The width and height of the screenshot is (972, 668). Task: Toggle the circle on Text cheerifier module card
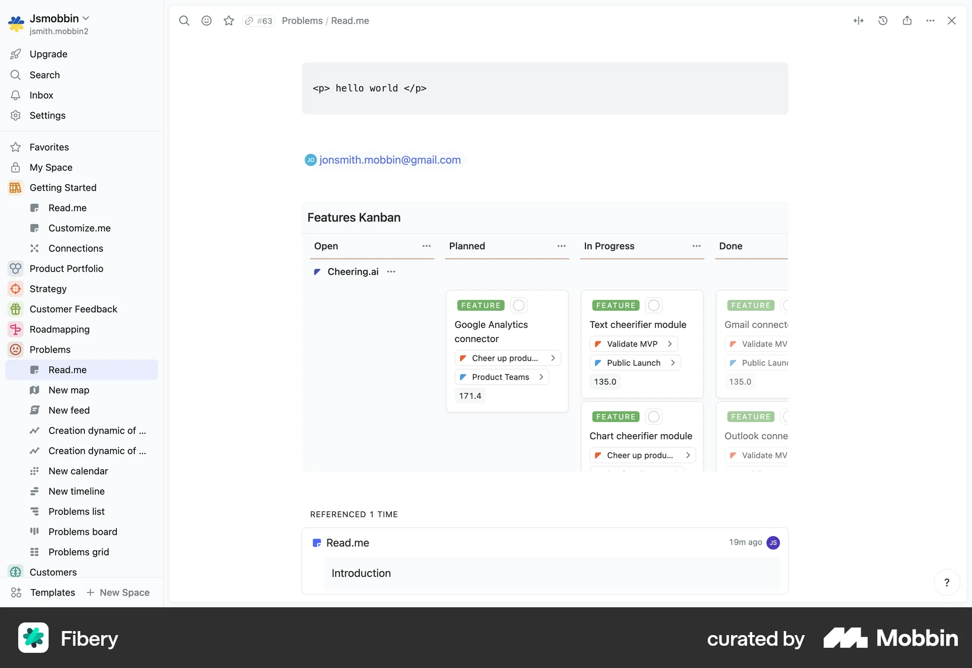(x=653, y=305)
